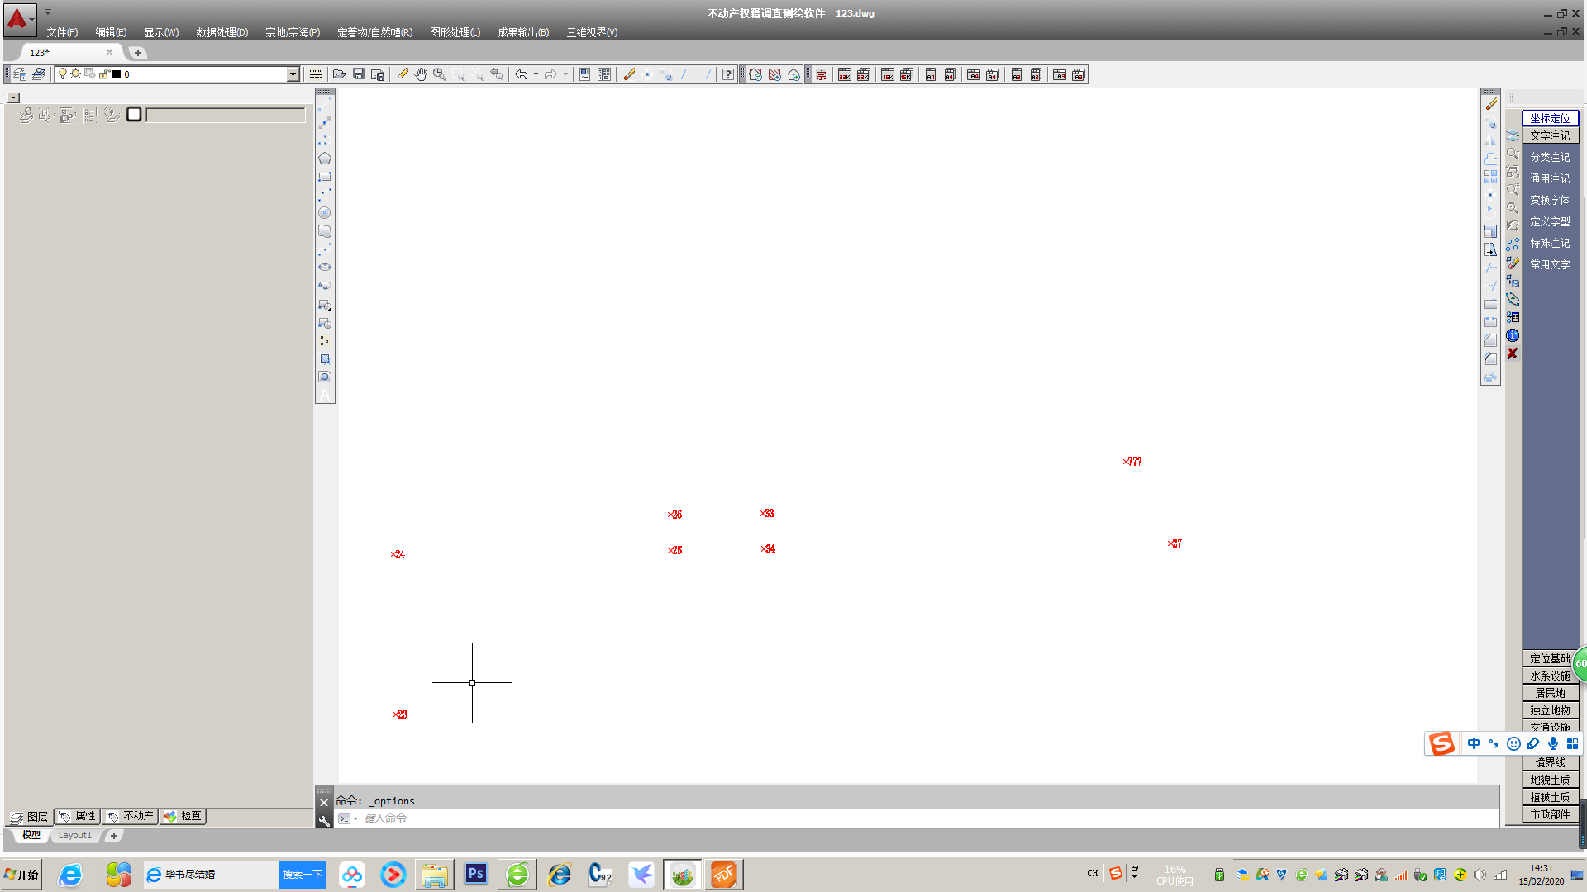
Task: Click the wrench icon beside the command line
Action: click(324, 820)
